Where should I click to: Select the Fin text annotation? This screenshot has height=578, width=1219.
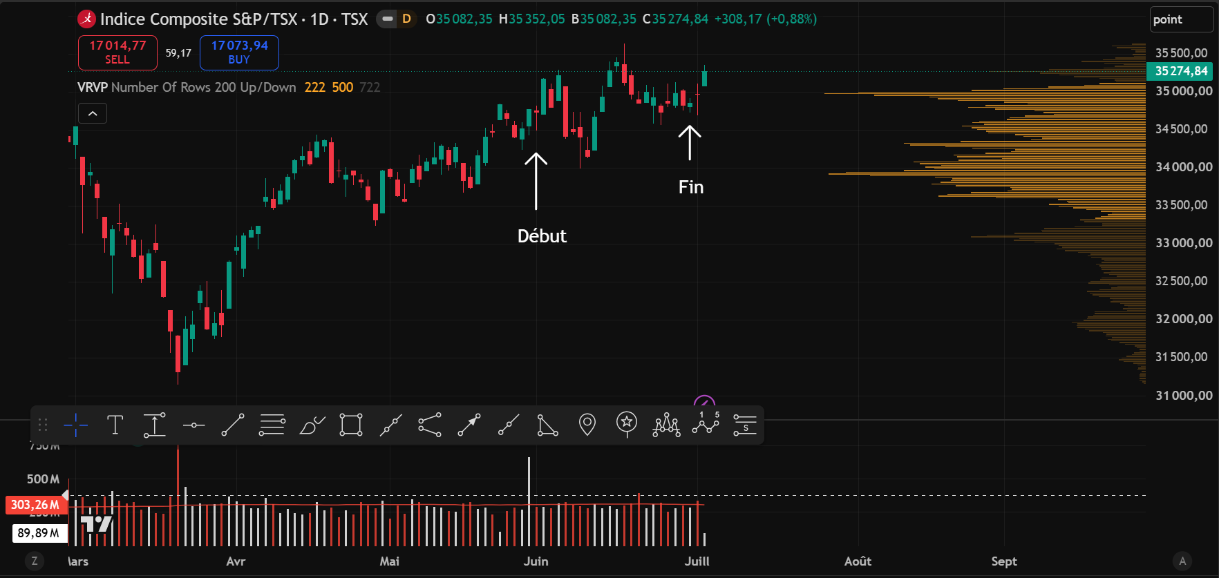coord(691,187)
